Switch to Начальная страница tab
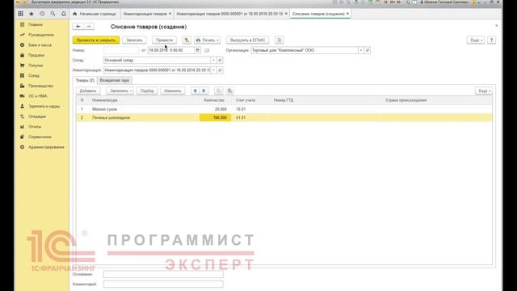Screen dimensions: 517x291 [x=95, y=14]
